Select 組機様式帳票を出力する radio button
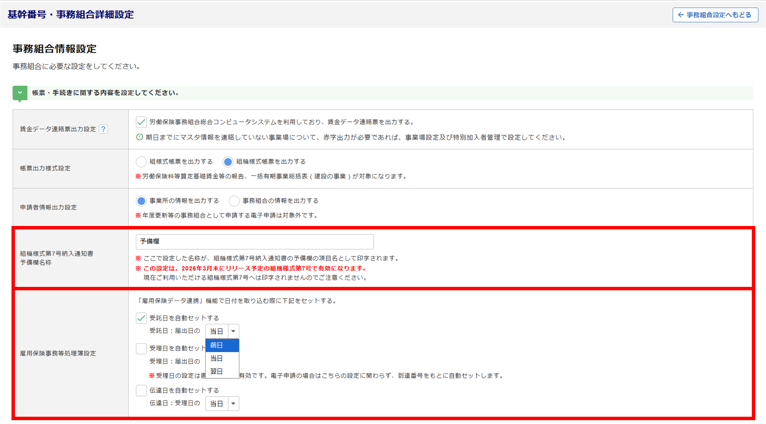 228,162
